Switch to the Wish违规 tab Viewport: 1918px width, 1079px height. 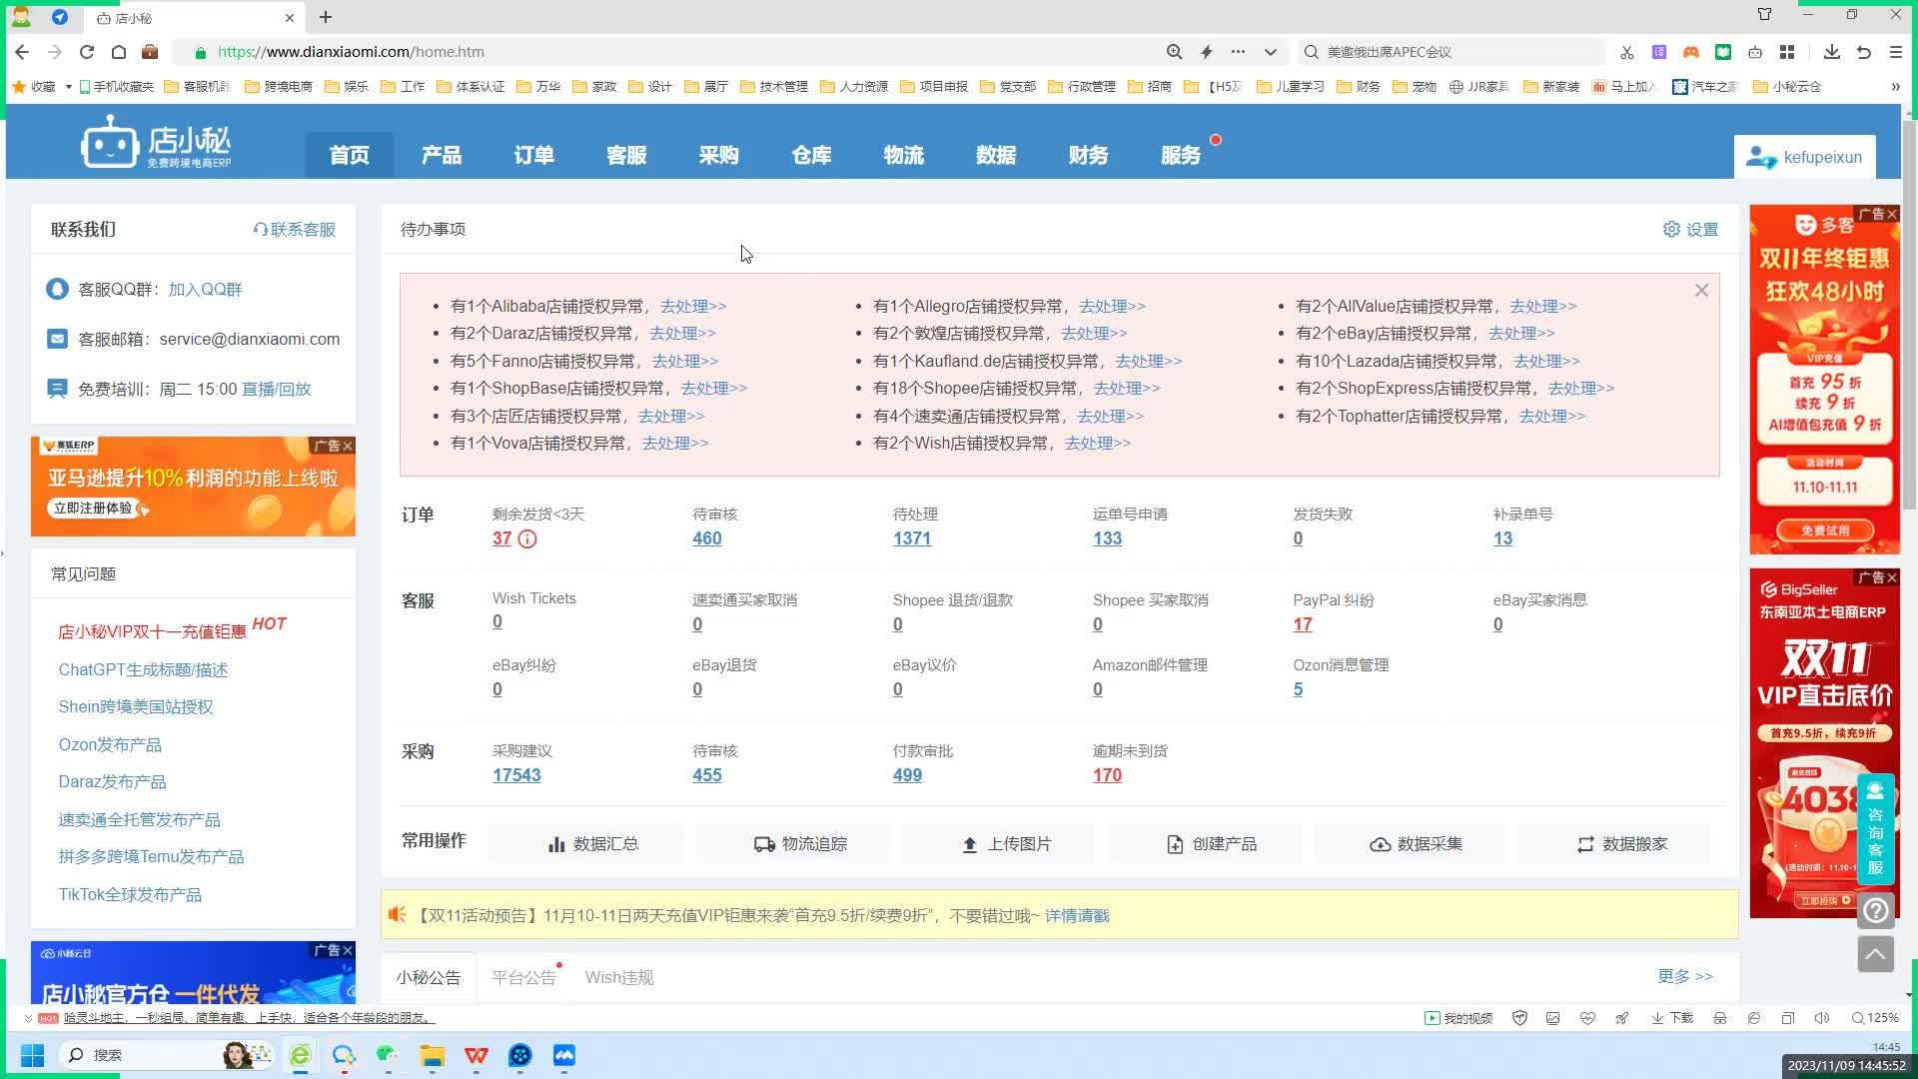619,978
